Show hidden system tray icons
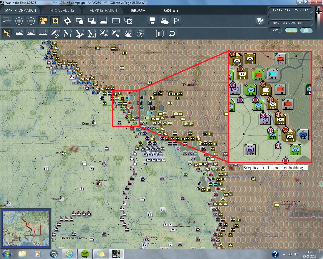 pyautogui.click(x=284, y=254)
